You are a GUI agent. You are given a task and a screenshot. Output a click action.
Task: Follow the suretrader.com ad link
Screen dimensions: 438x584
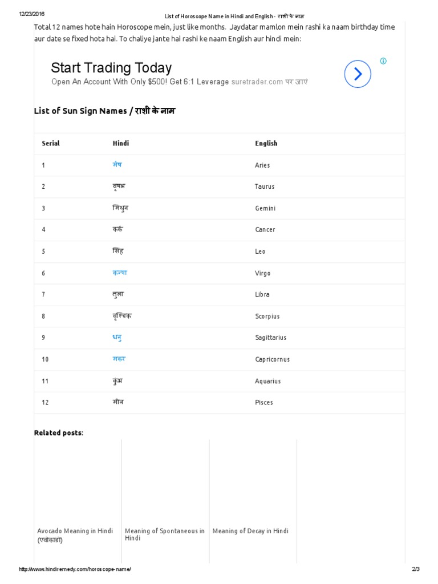point(257,82)
